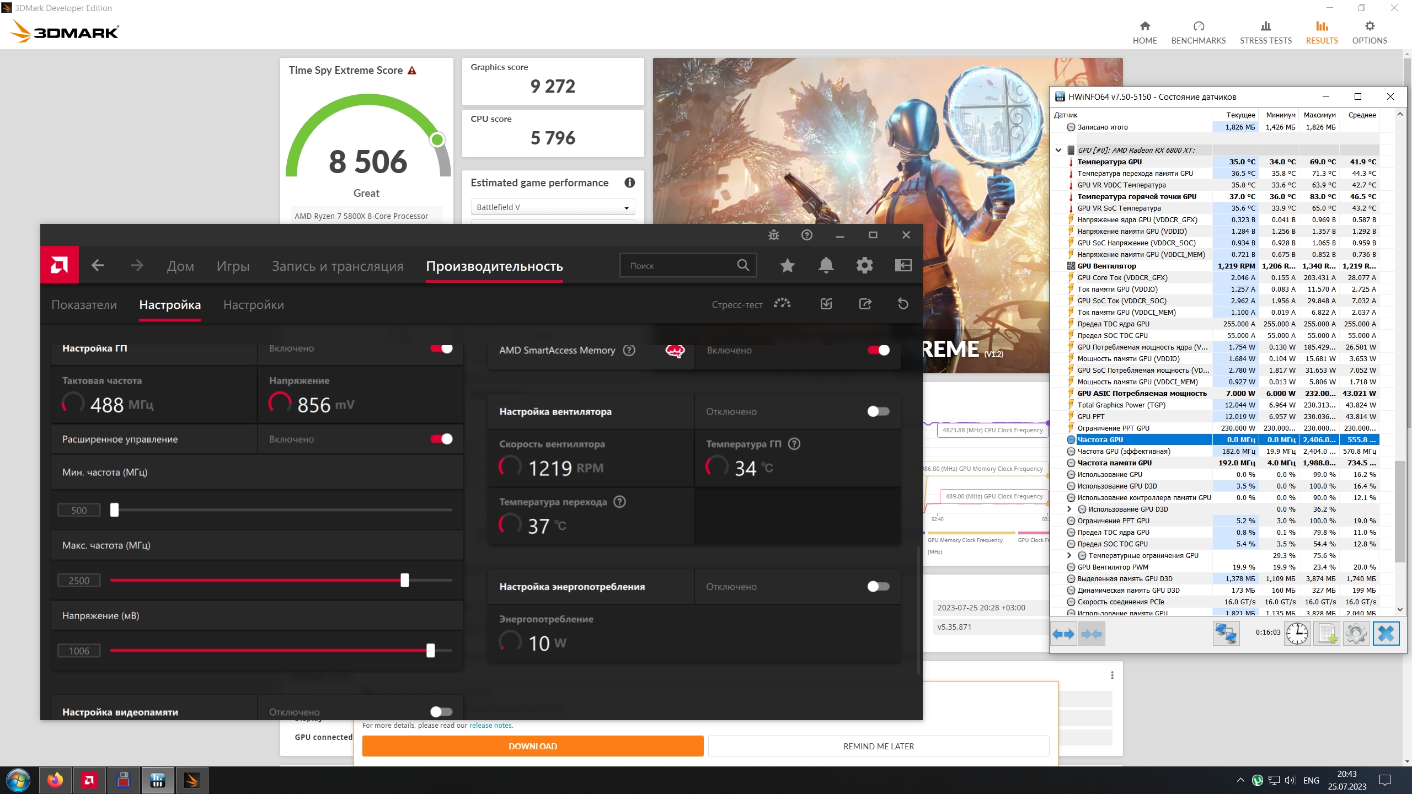
Task: Click the export tuning profile icon
Action: [865, 304]
